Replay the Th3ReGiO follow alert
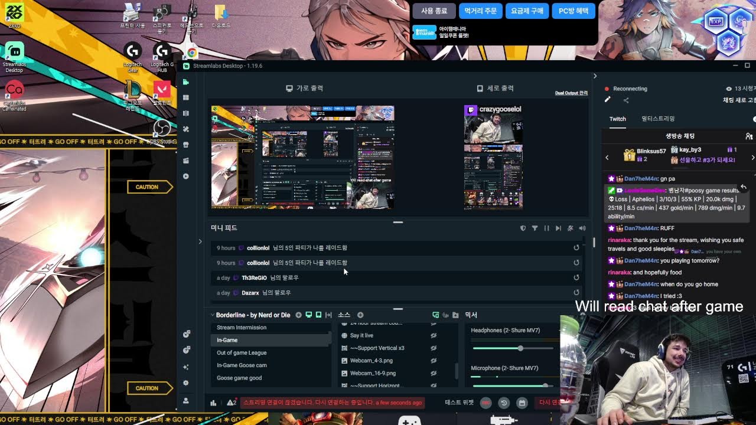 click(x=576, y=277)
